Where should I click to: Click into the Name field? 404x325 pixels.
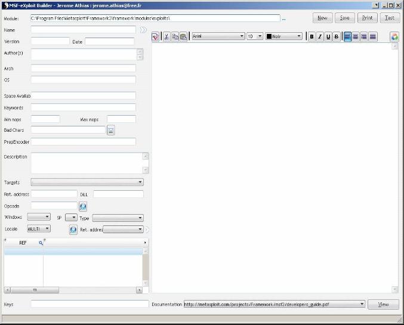[83, 30]
